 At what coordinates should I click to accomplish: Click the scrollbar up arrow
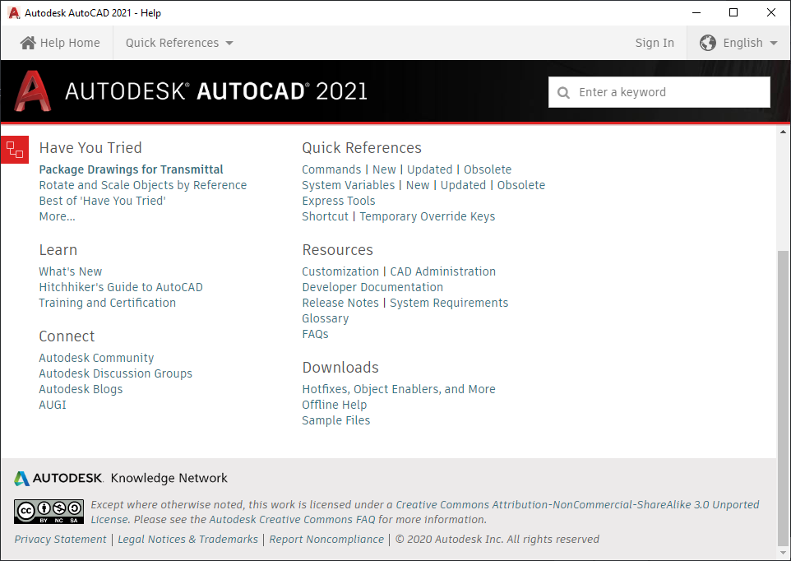783,132
